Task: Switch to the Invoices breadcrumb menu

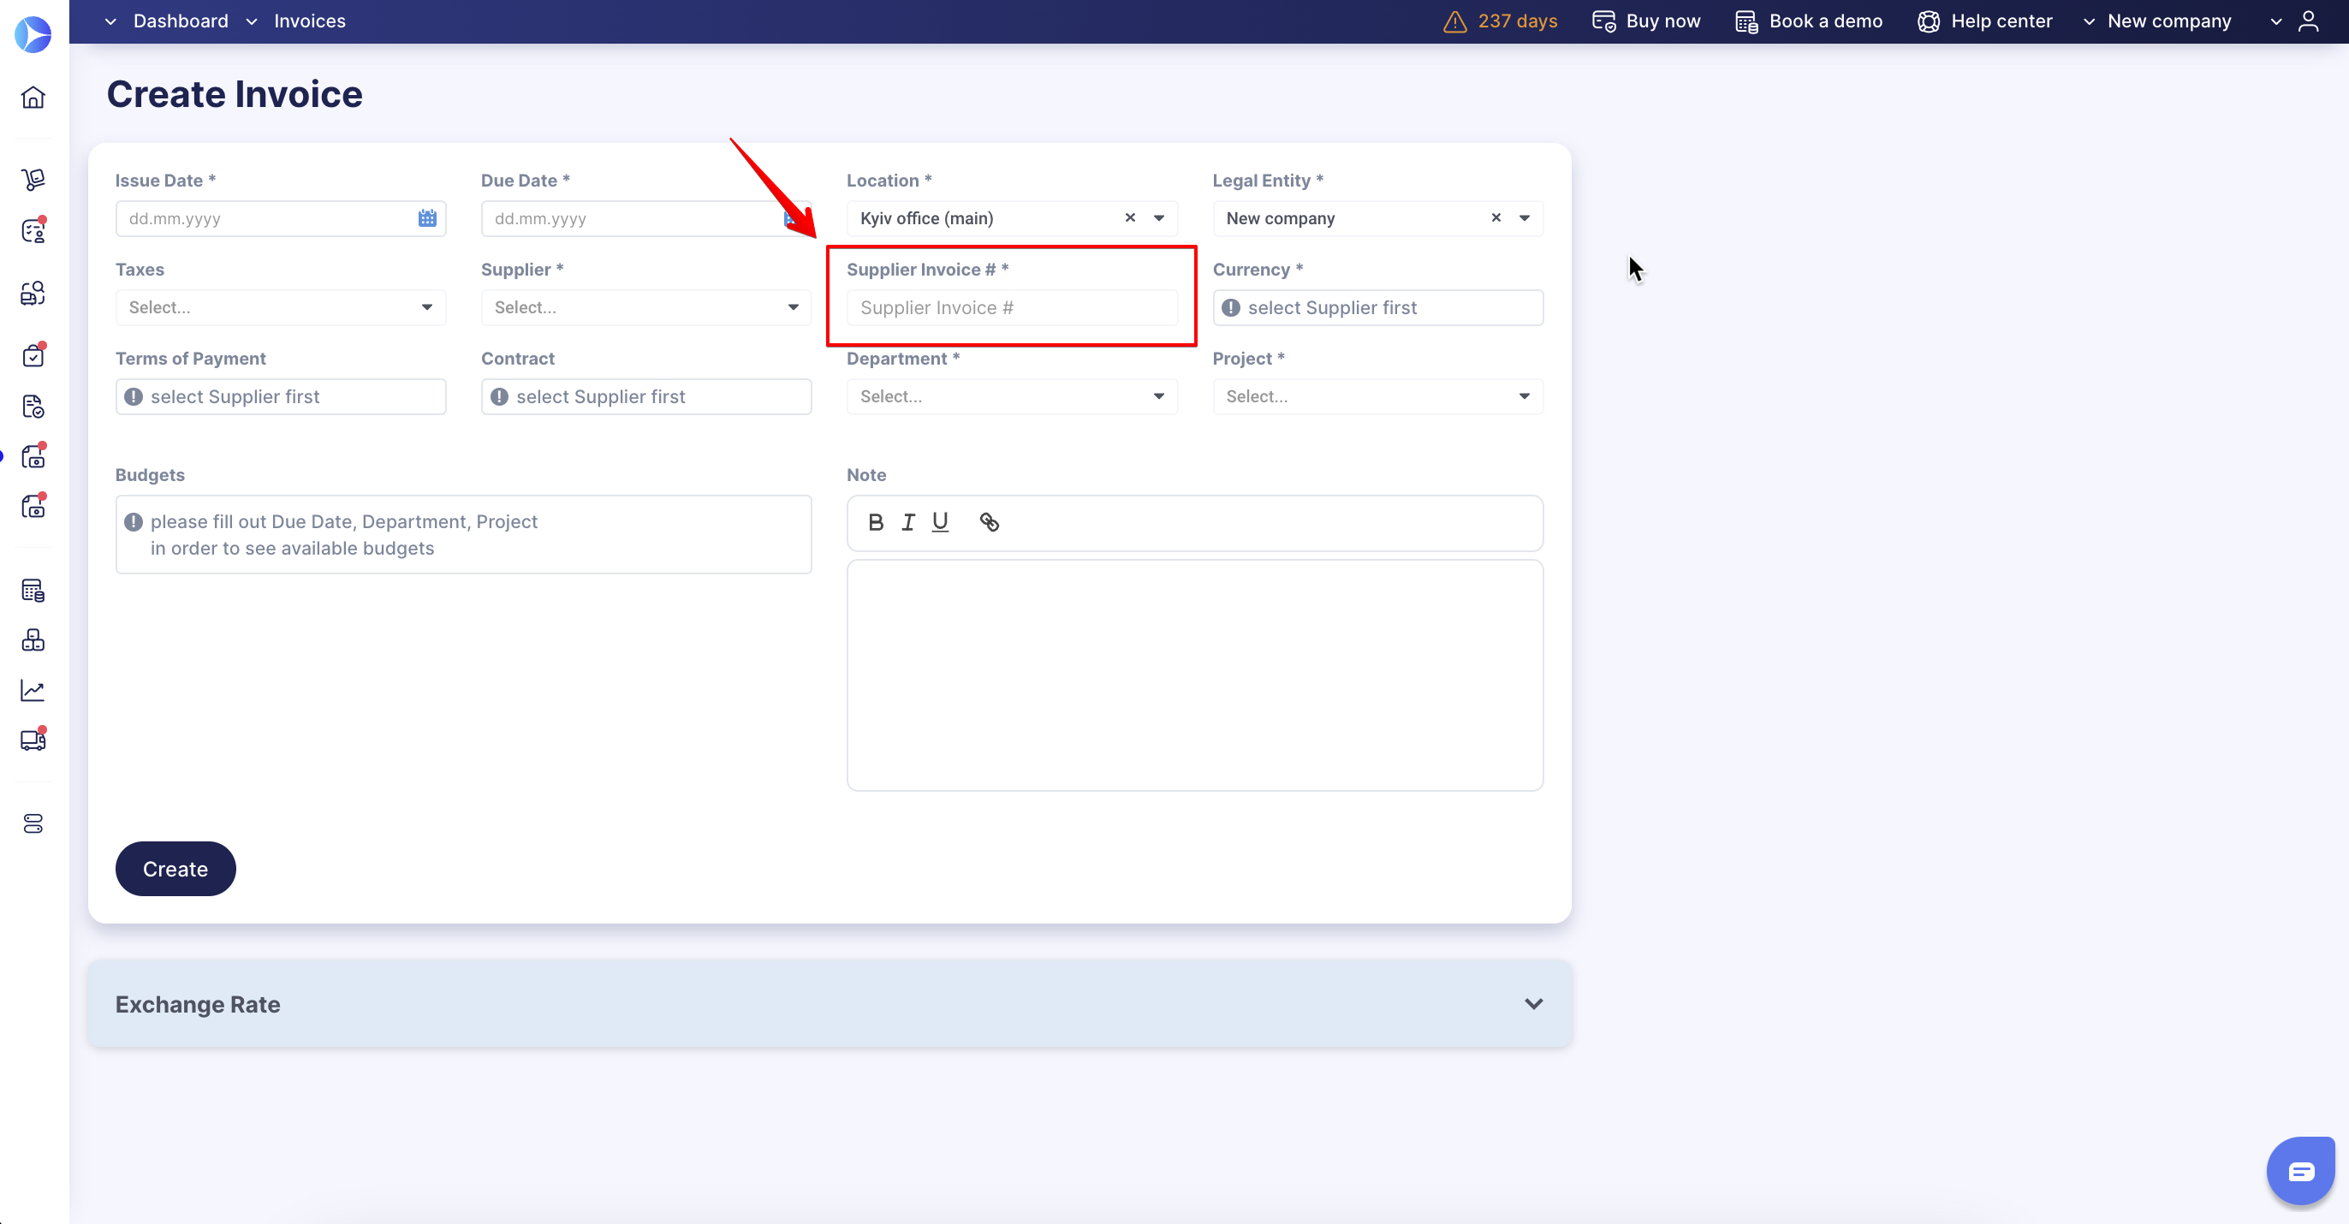Action: coord(310,20)
